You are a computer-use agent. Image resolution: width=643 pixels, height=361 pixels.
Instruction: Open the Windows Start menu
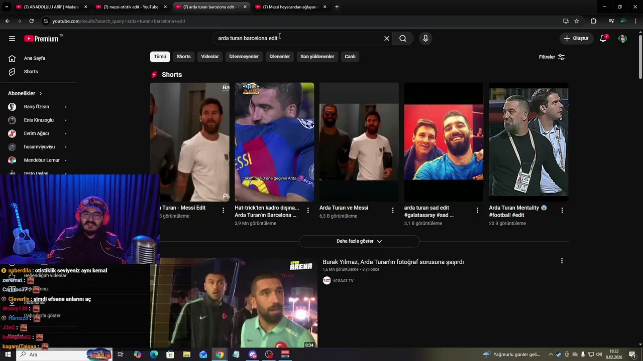click(8, 354)
